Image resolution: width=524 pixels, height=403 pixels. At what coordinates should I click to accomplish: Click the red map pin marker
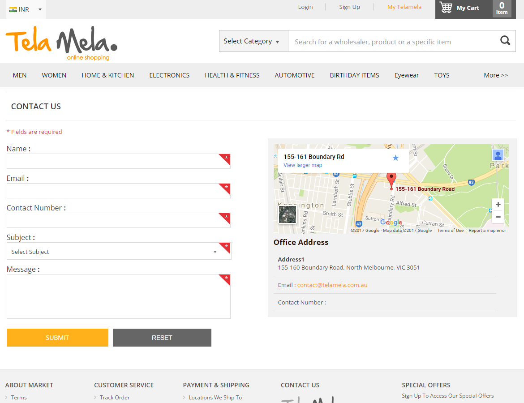(391, 180)
